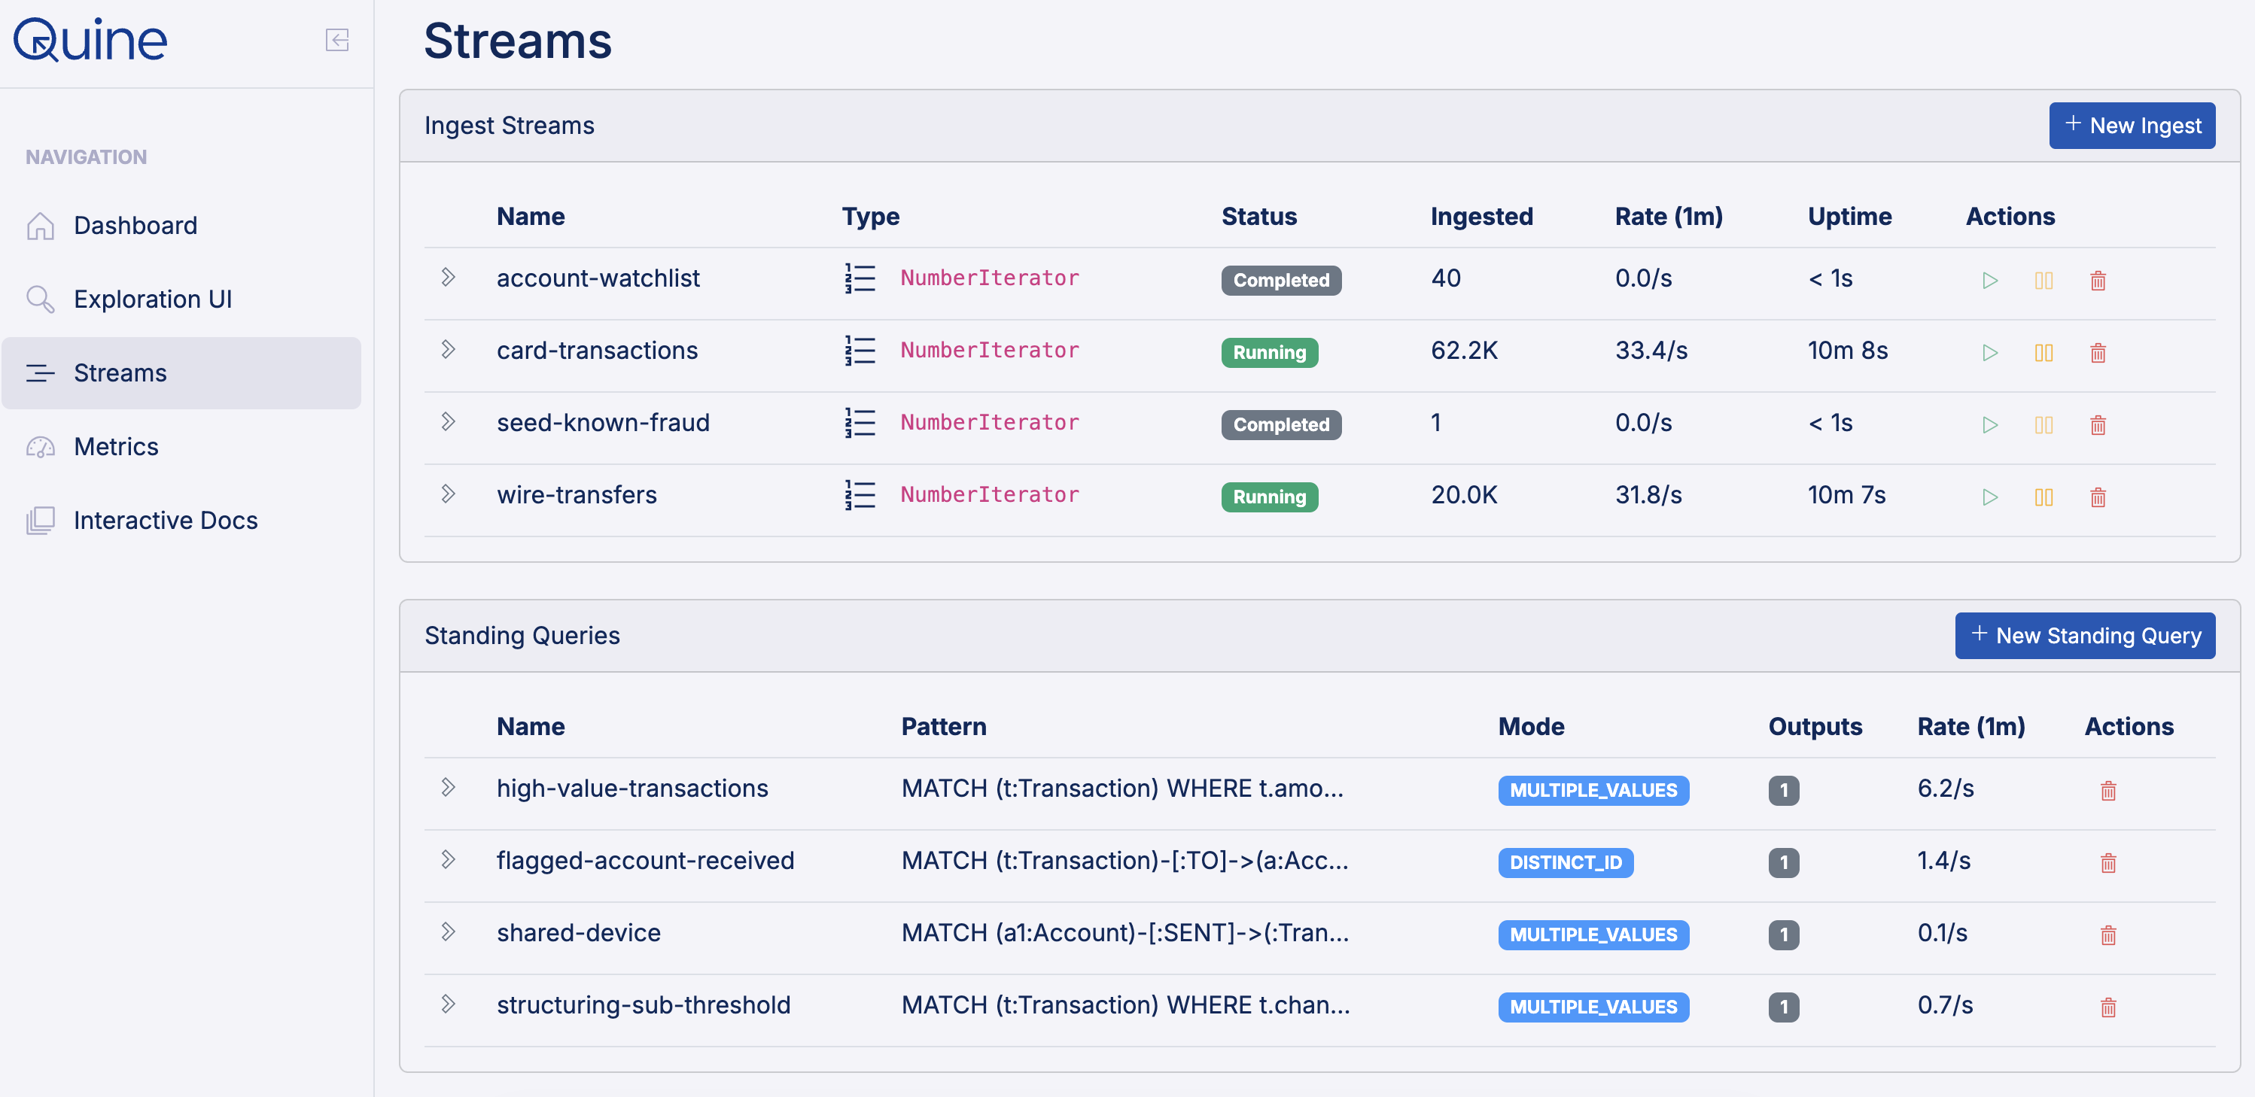
Task: Delete the structuring-sub-threshold standing query
Action: point(2108,1007)
